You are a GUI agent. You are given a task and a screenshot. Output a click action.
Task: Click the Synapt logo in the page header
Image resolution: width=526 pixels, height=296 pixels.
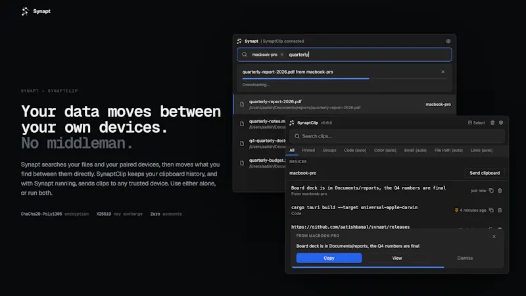(x=25, y=11)
